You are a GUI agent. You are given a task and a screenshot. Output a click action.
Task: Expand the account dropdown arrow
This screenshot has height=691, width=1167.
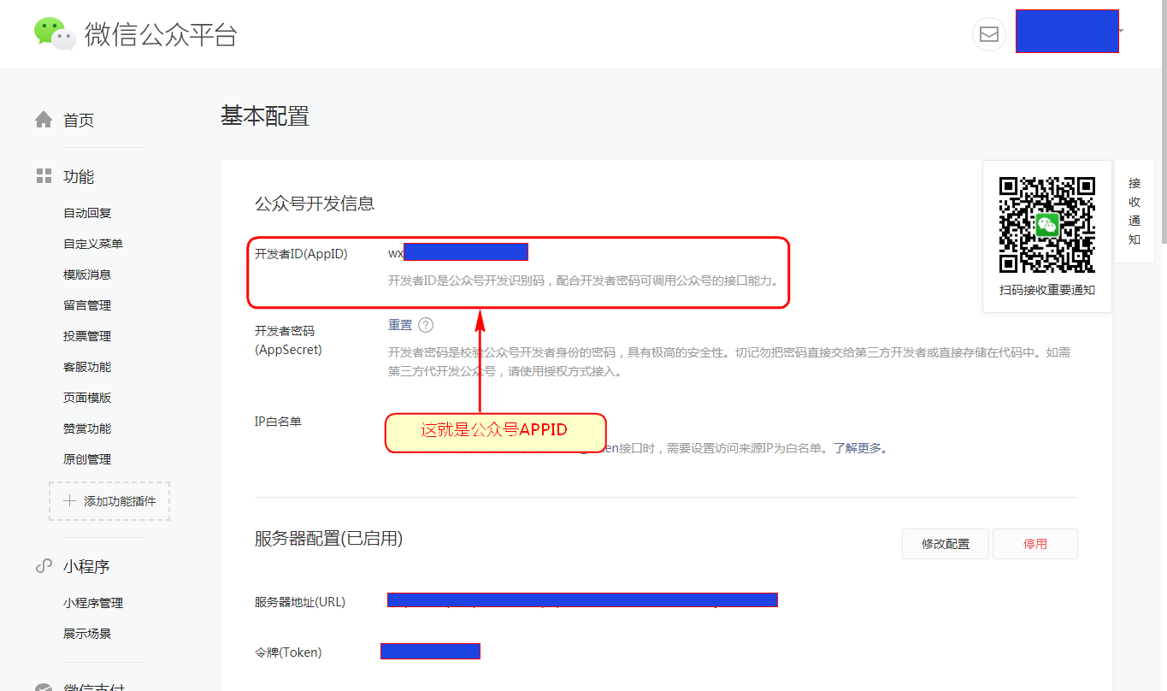[x=1121, y=32]
